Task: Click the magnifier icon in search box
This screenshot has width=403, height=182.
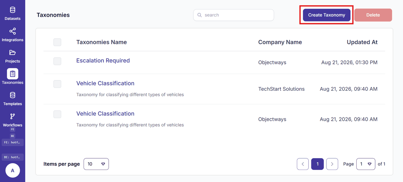Action: (x=199, y=15)
